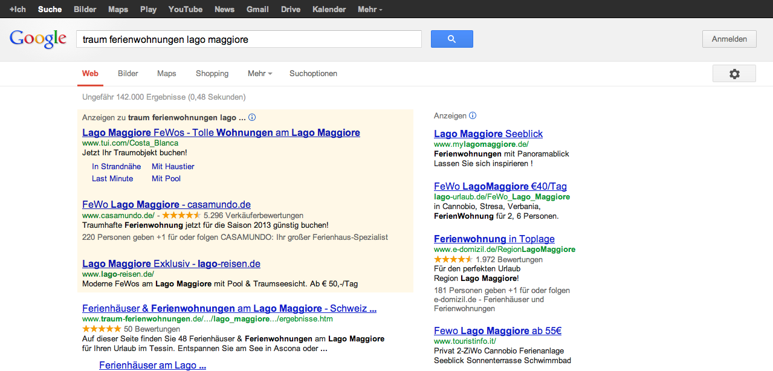Click the Google logo

[x=37, y=39]
